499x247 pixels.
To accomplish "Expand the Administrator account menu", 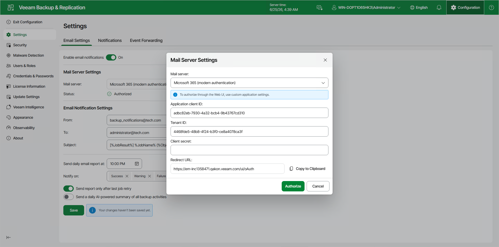I will (x=366, y=8).
